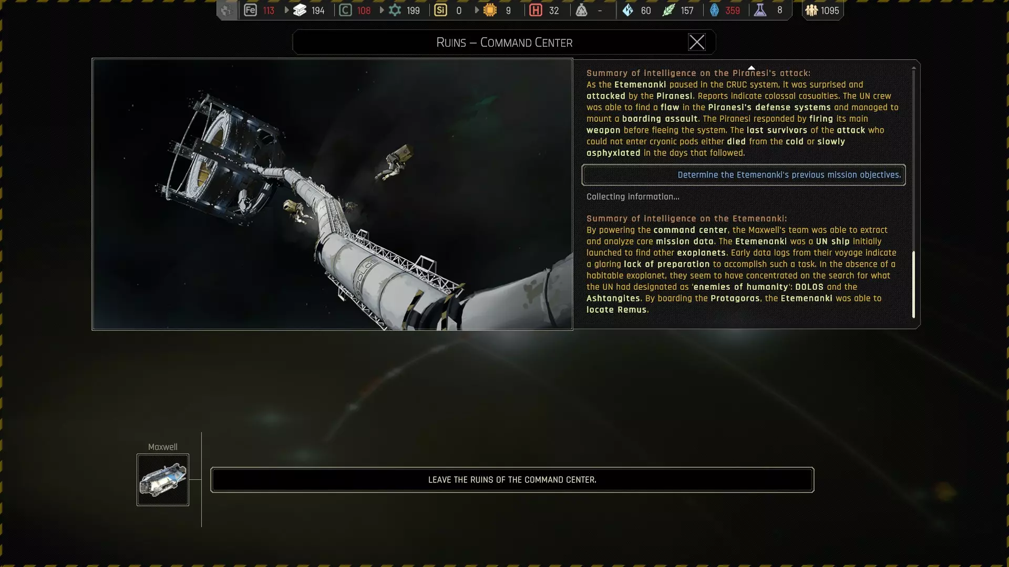1009x567 pixels.
Task: Click the arrow between carbon and polymer
Action: tap(382, 10)
